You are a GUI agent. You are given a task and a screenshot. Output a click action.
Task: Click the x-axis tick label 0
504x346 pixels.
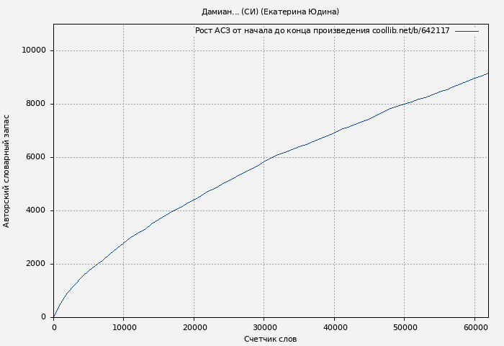coord(54,327)
